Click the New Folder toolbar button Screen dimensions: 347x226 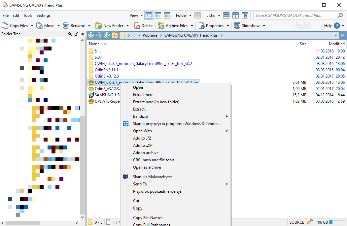pos(110,26)
